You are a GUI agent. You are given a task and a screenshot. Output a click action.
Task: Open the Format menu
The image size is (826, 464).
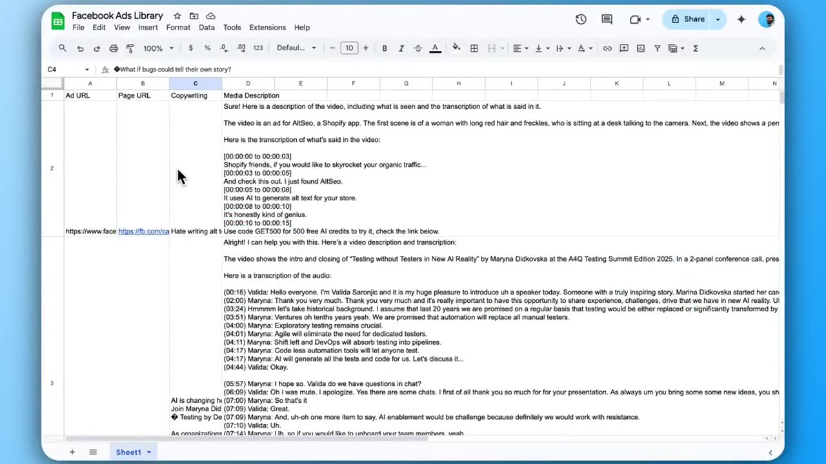click(x=178, y=28)
